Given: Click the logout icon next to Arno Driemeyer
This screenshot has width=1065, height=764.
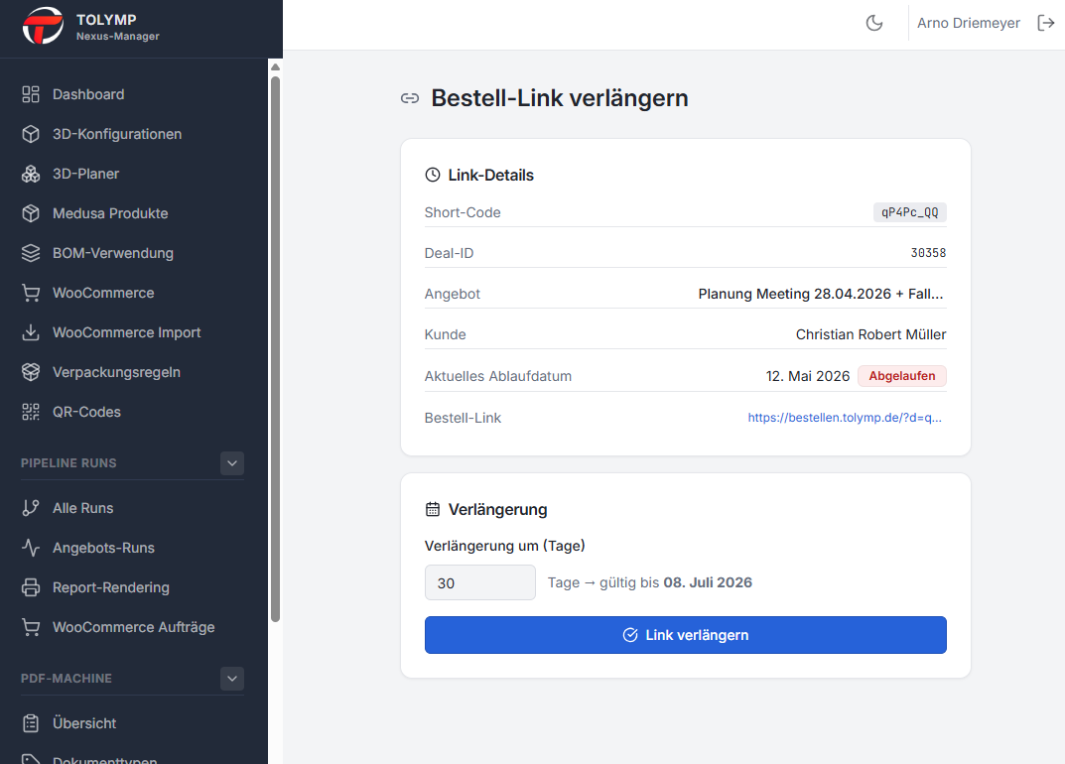Looking at the screenshot, I should click(1045, 23).
